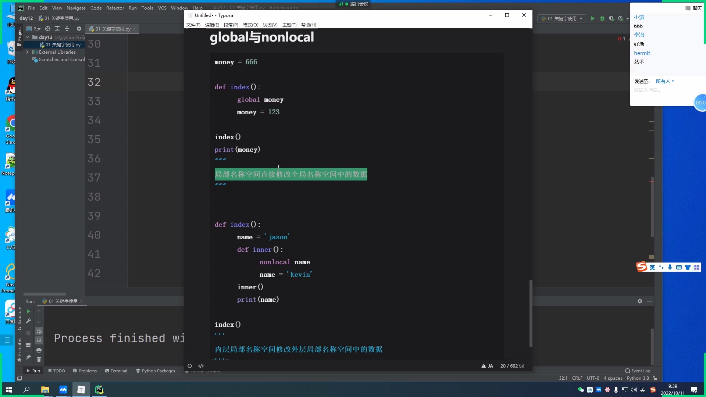Open 所有人 recipient dropdown in meeting chat
This screenshot has height=397, width=706.
[664, 81]
